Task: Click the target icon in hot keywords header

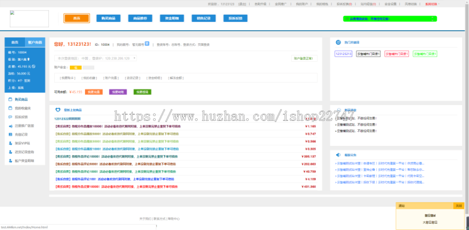Action: 338,42
